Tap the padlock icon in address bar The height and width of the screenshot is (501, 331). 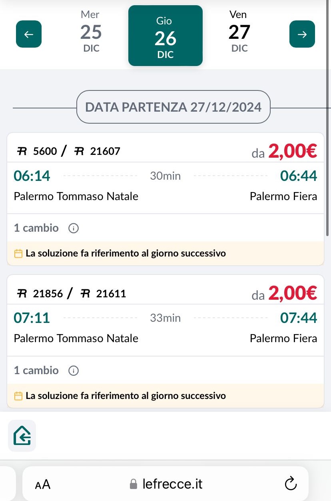(x=134, y=485)
